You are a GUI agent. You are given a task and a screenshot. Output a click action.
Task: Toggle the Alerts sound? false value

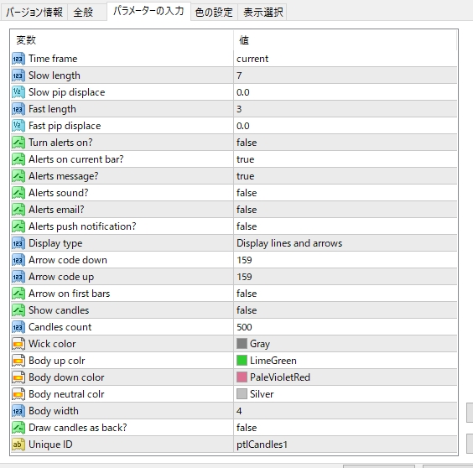tap(346, 193)
